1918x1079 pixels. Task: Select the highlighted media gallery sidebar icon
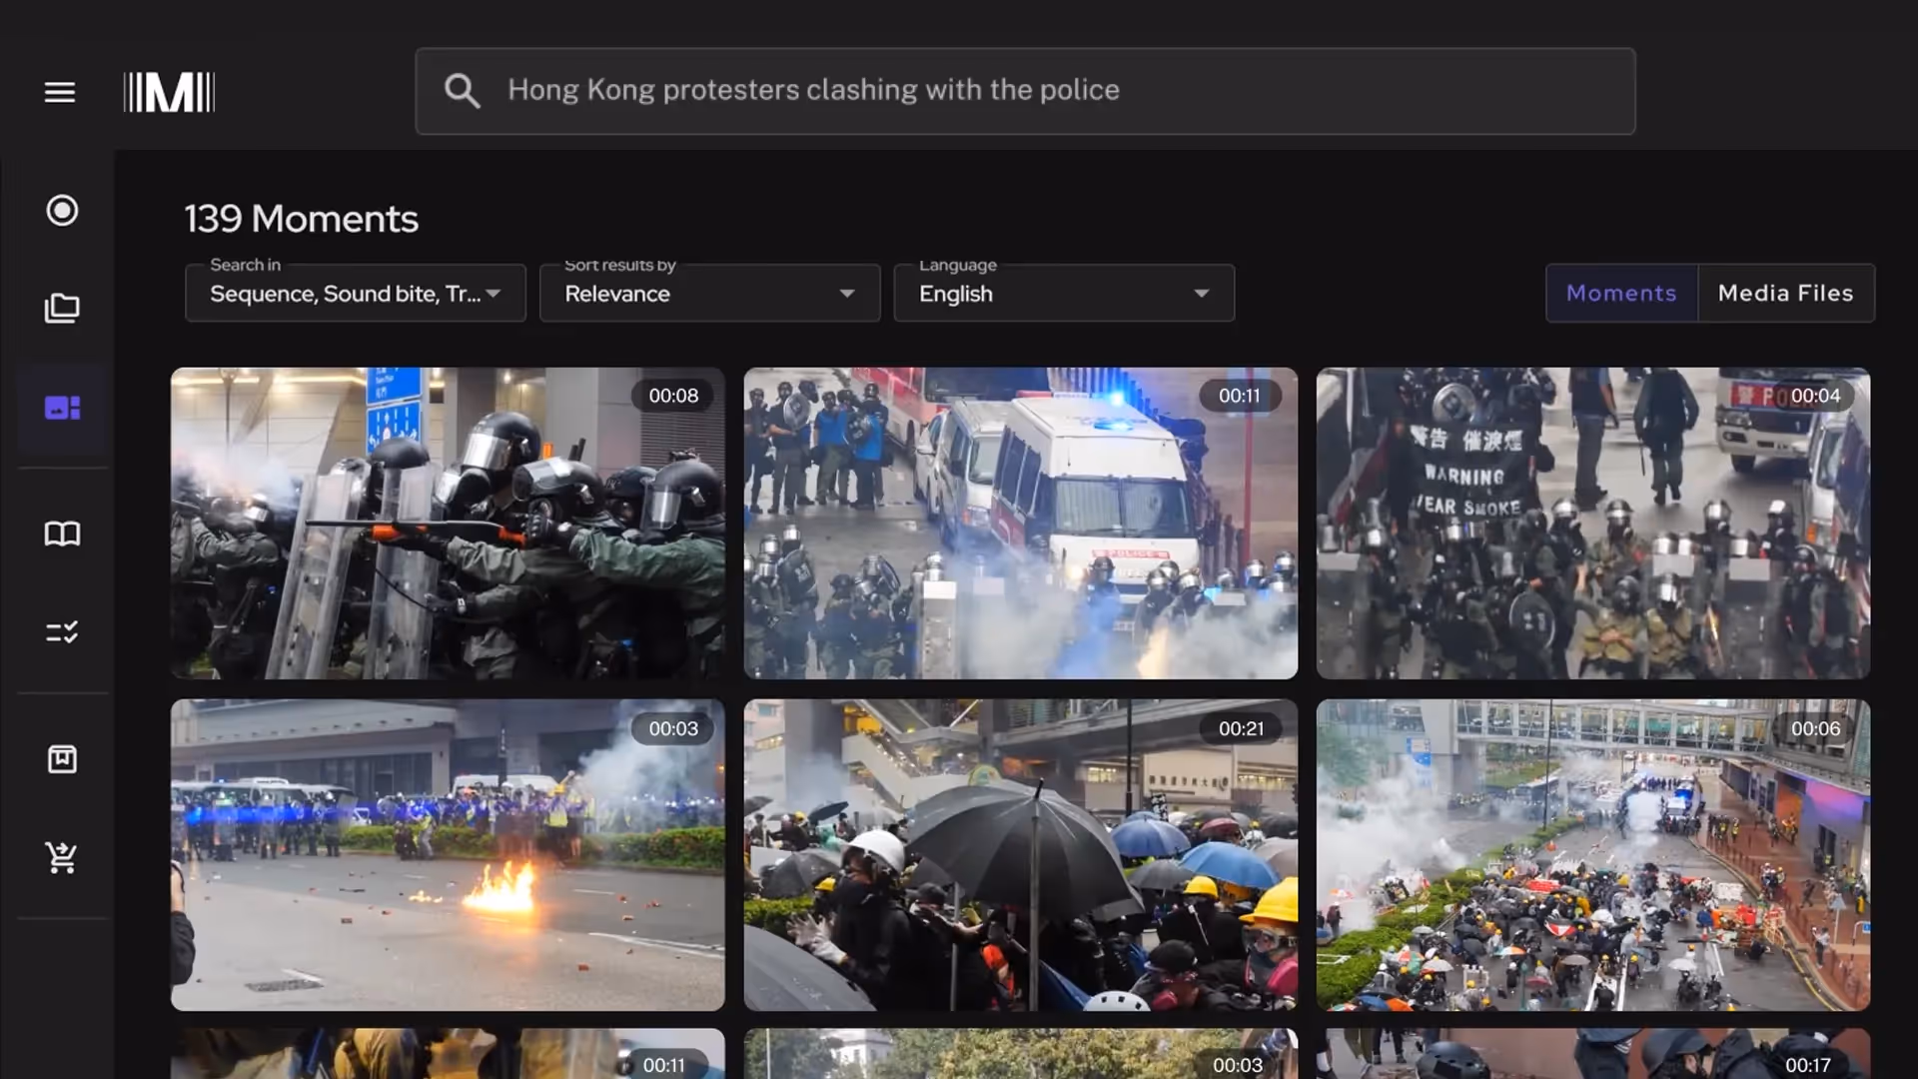[62, 408]
